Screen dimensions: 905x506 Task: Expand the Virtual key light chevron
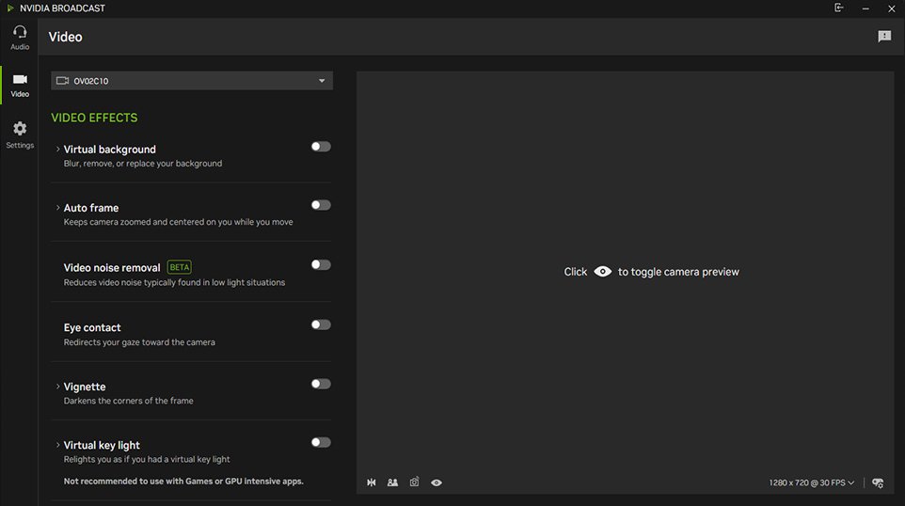point(57,445)
